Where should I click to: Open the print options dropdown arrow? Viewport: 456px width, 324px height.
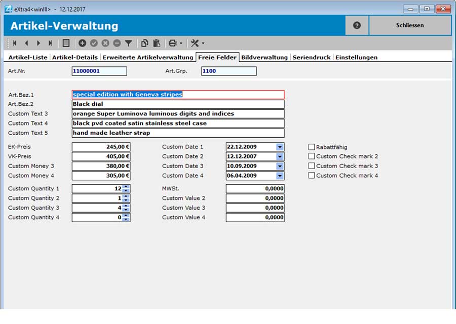pyautogui.click(x=181, y=43)
